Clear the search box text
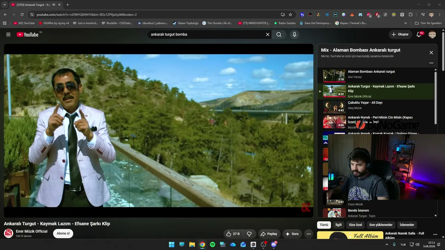 pos(268,34)
